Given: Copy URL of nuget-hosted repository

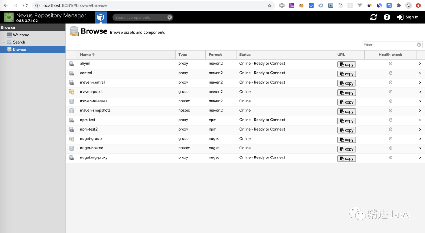Looking at the screenshot, I should tap(346, 149).
